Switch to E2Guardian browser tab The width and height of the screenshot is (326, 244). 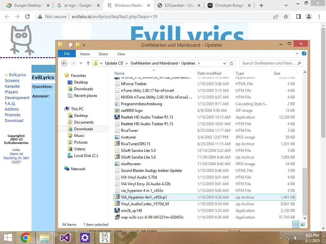(x=179, y=6)
